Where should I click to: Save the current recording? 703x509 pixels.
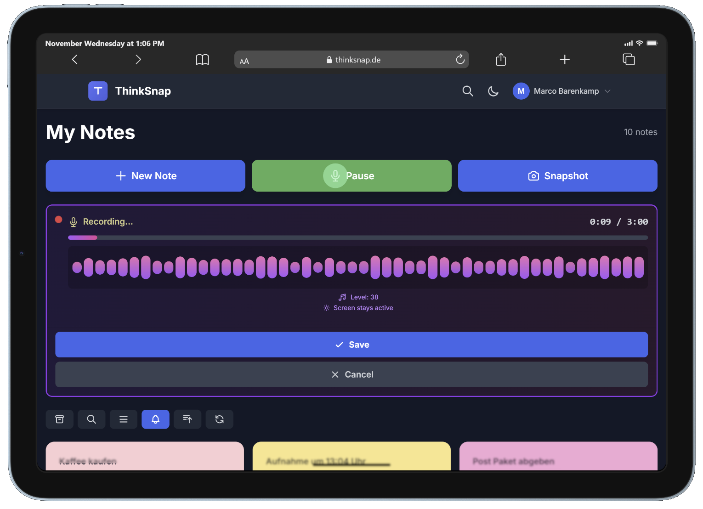[x=351, y=345]
